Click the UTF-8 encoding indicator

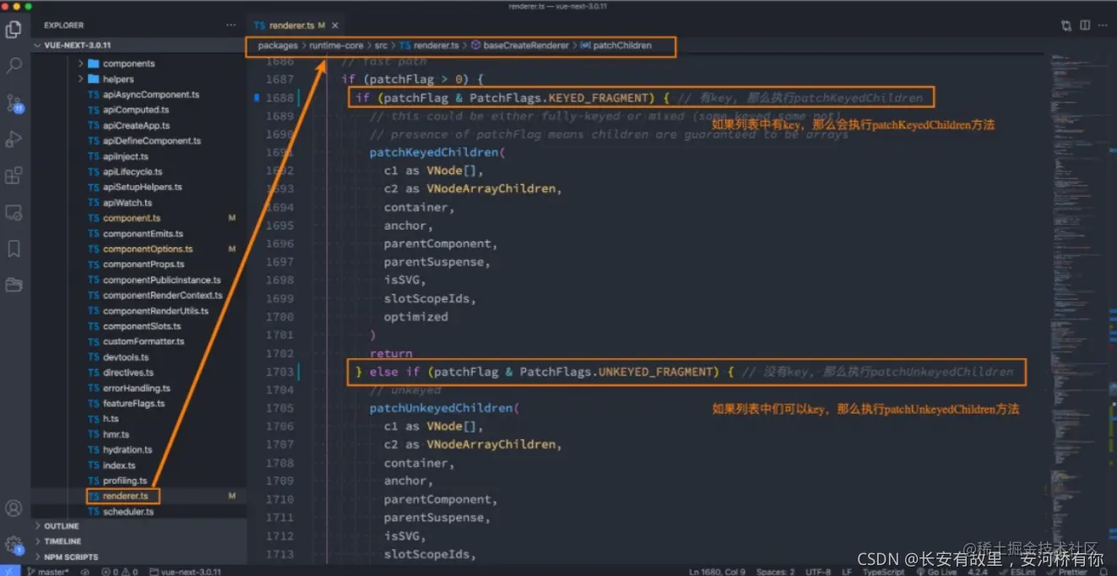click(819, 572)
